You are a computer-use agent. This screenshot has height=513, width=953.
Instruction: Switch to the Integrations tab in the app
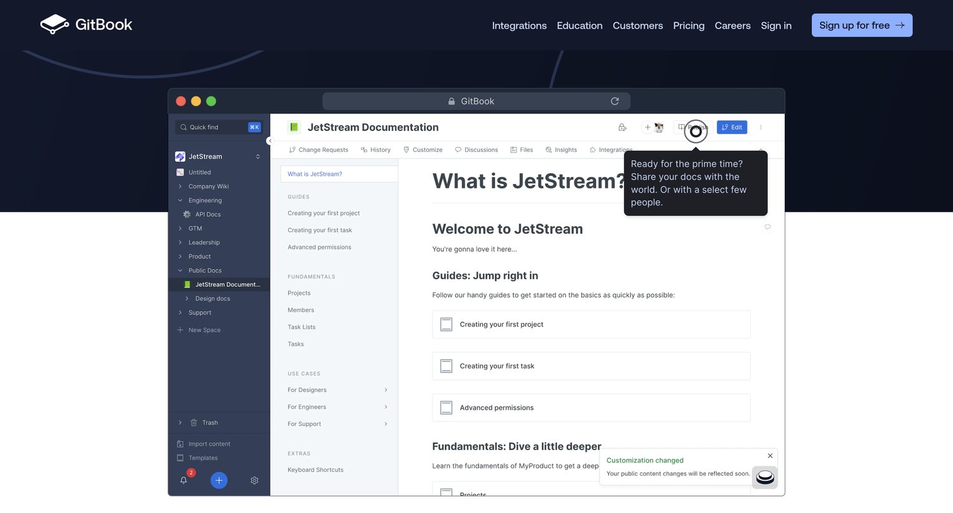611,150
